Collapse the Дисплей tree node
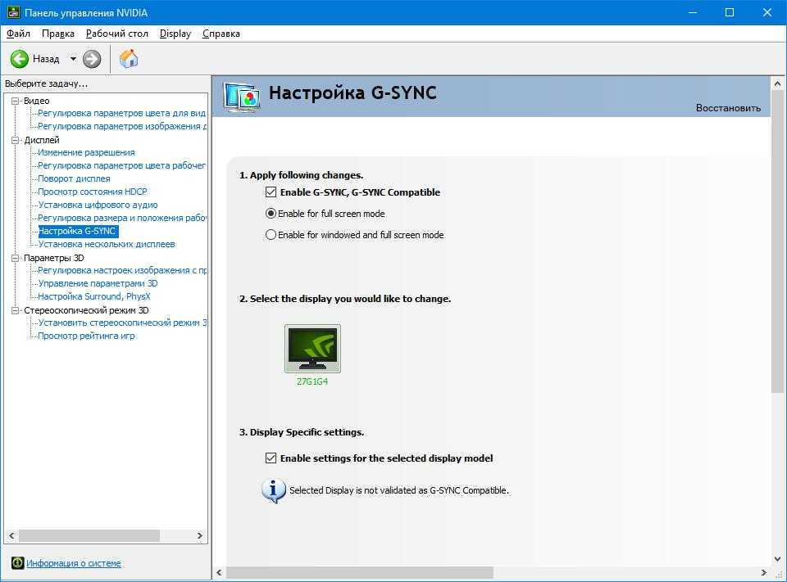 [15, 140]
